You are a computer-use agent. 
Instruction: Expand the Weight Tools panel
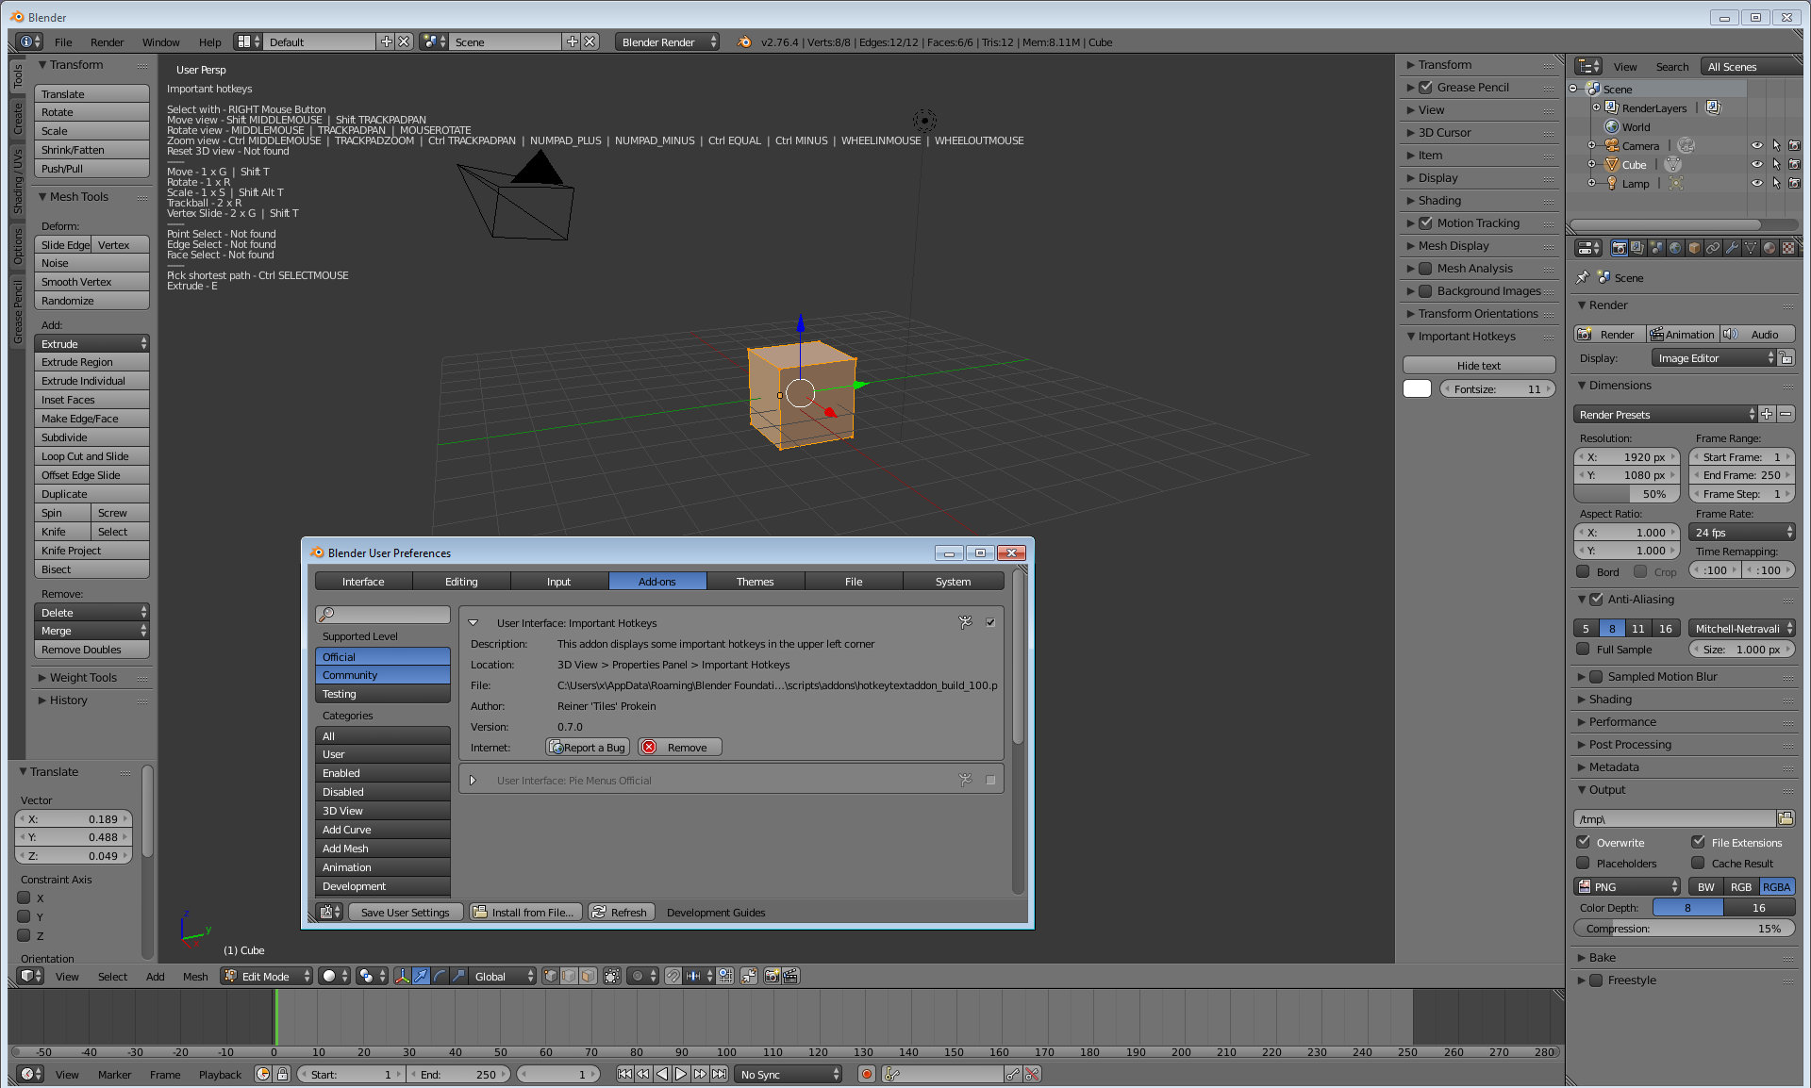point(83,677)
